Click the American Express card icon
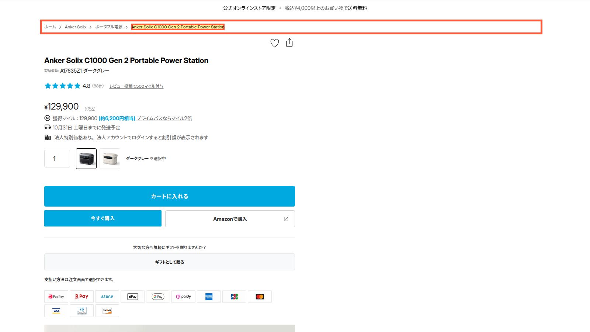The width and height of the screenshot is (590, 332). (x=209, y=297)
